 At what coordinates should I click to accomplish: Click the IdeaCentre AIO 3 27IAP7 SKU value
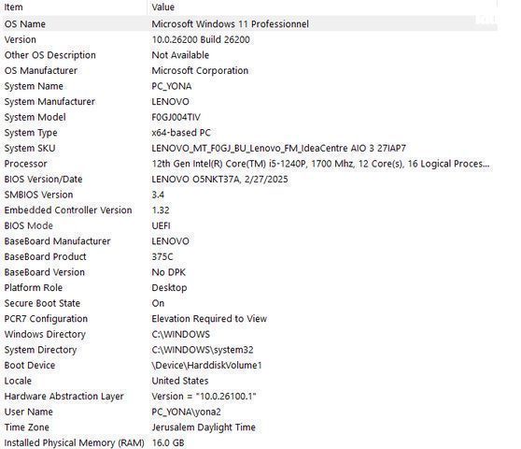click(x=278, y=148)
